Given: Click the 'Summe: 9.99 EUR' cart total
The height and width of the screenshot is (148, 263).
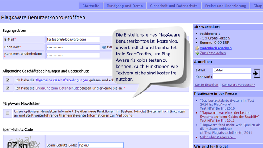Looking at the screenshot, I should point(214,43).
